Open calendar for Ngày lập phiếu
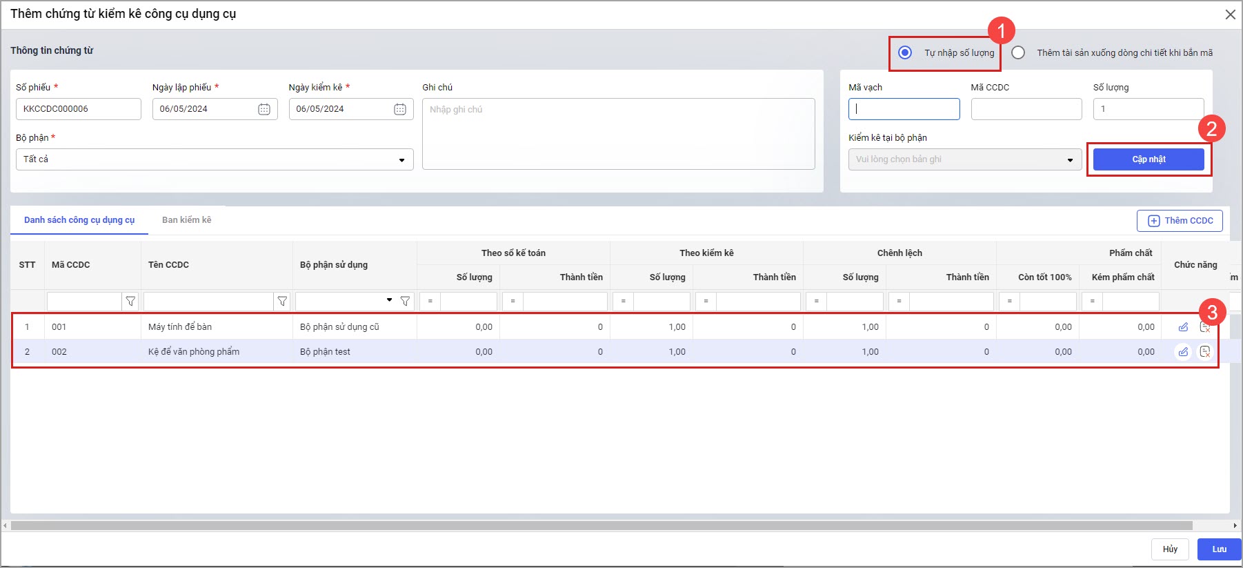This screenshot has height=568, width=1243. pos(264,109)
